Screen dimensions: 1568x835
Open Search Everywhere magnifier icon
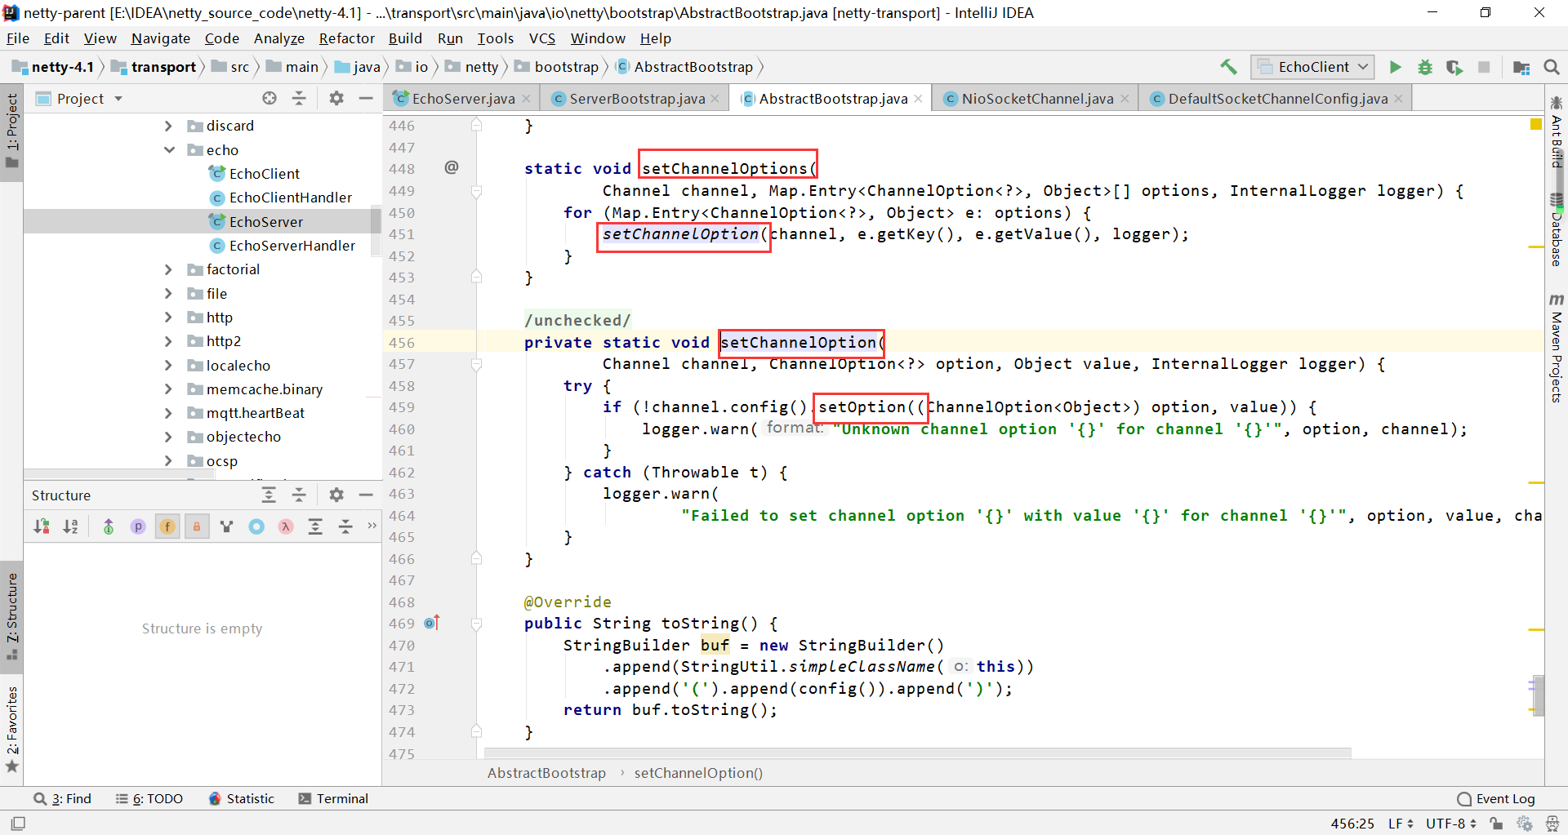[x=1552, y=67]
